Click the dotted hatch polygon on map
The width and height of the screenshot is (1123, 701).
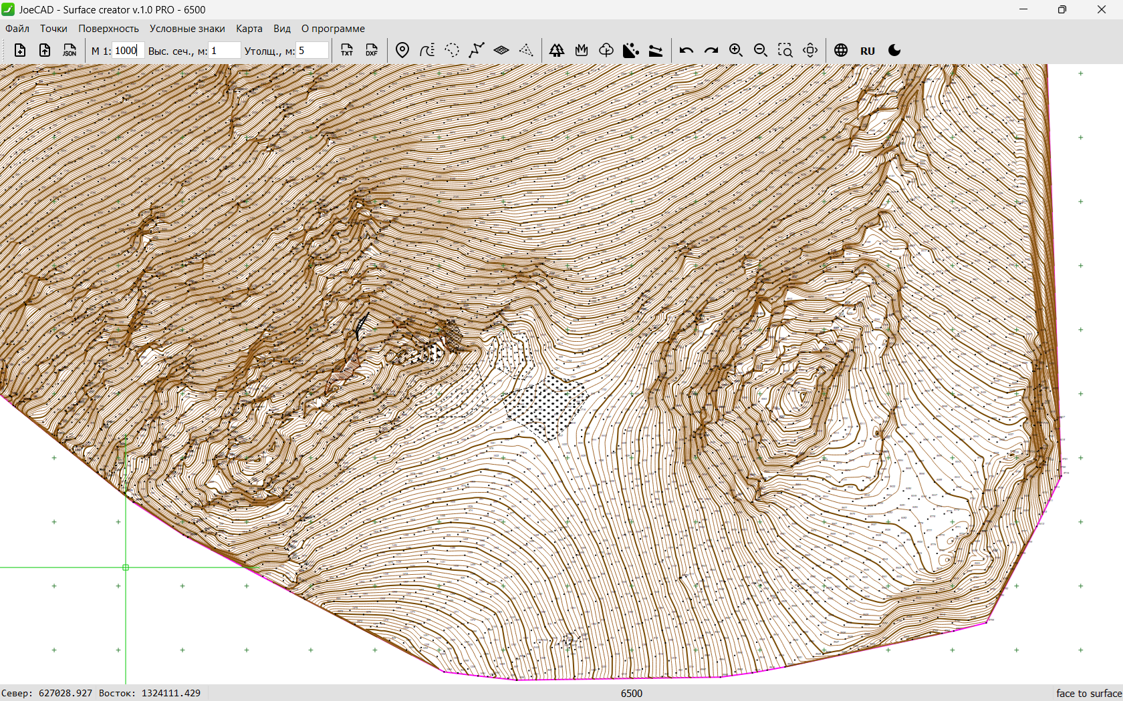pyautogui.click(x=546, y=407)
